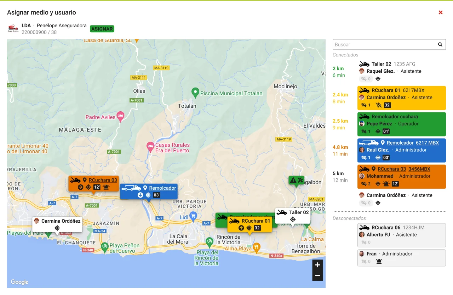Open Remolcador link on blue map marker
The image size is (453, 295).
pyautogui.click(x=162, y=188)
